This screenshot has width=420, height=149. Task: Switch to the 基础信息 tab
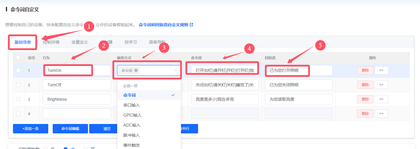coord(23,42)
